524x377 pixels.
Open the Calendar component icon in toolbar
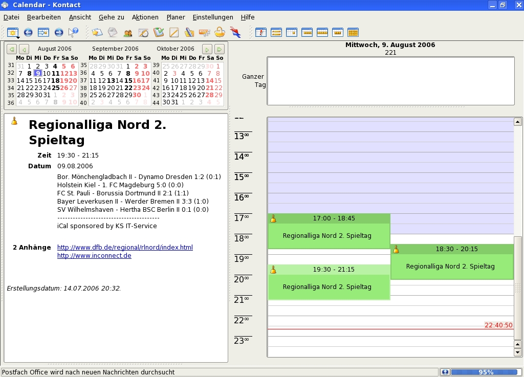143,32
